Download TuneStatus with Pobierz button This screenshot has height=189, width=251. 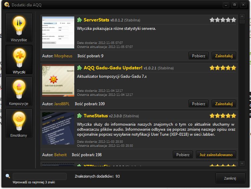(183, 155)
